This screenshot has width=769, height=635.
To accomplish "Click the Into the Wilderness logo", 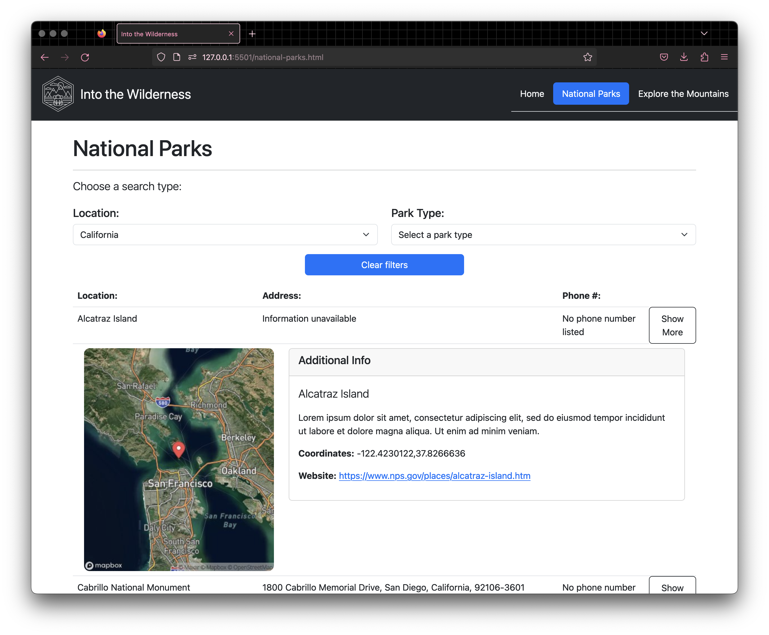I will coord(58,94).
